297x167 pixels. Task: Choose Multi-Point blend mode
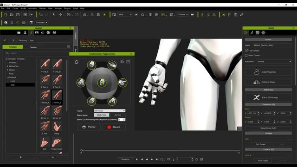102,115
